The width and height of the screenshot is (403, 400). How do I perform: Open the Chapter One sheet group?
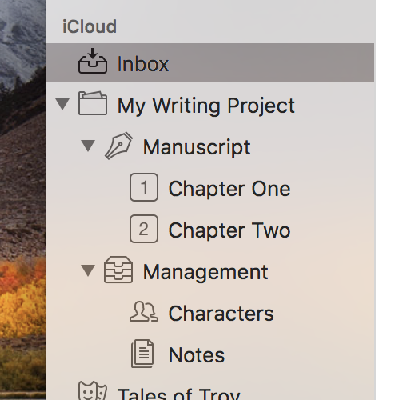[229, 189]
